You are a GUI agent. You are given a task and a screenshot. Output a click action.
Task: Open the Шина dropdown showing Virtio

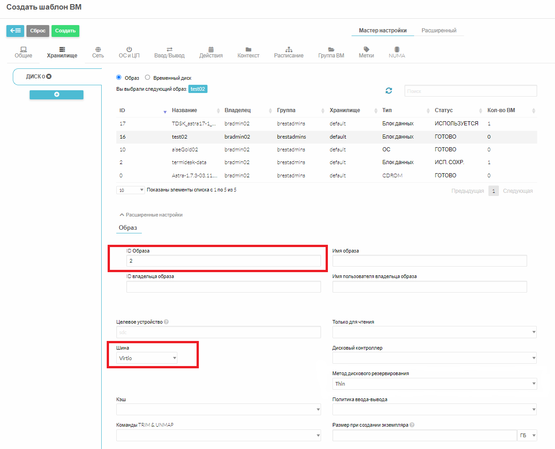(147, 358)
